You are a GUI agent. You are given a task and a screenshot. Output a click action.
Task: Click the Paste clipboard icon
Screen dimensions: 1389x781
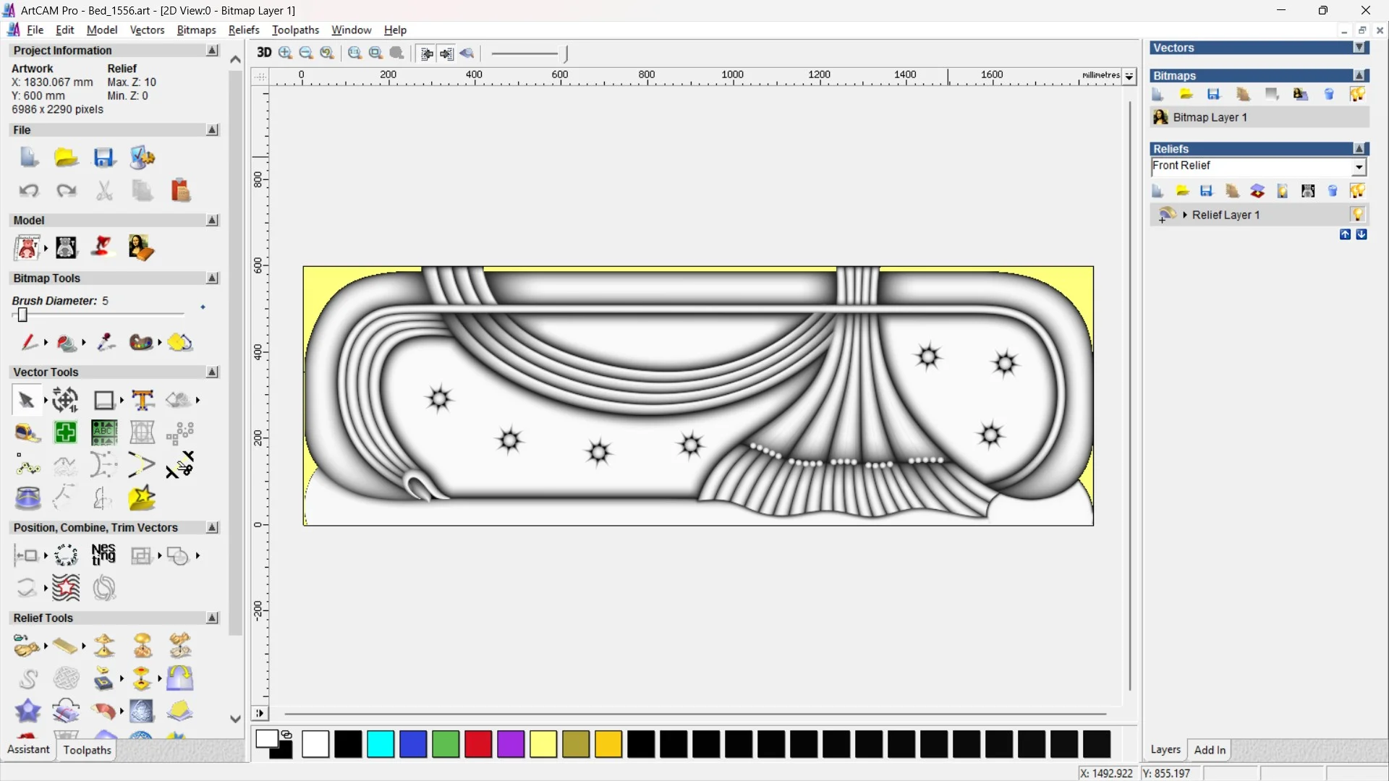coord(180,191)
